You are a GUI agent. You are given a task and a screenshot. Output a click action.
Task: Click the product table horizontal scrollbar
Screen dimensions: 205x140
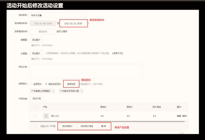click(107, 121)
